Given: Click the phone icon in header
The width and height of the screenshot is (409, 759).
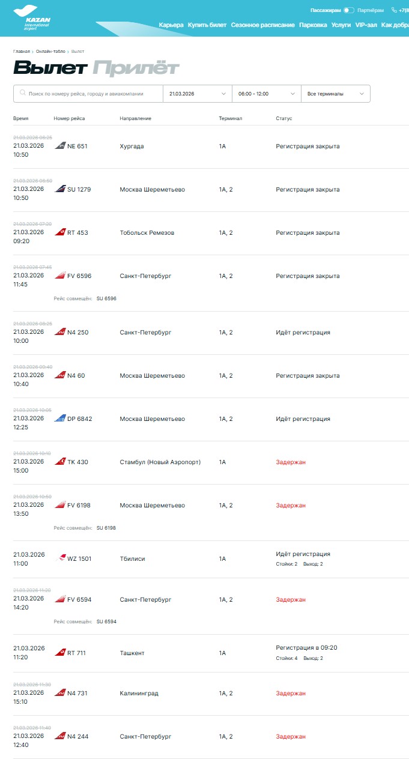Looking at the screenshot, I should tap(395, 10).
